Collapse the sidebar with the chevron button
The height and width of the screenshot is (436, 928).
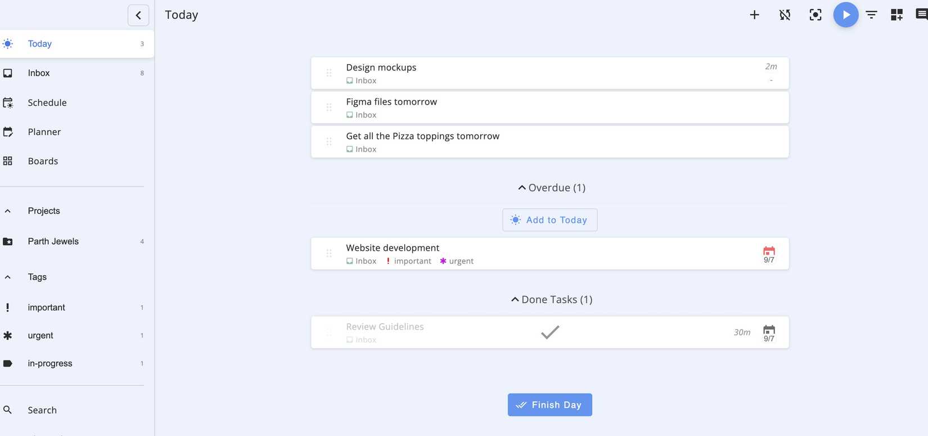click(138, 15)
